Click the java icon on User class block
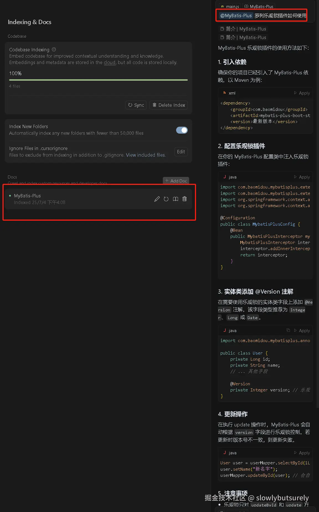The image size is (319, 512). (225, 330)
